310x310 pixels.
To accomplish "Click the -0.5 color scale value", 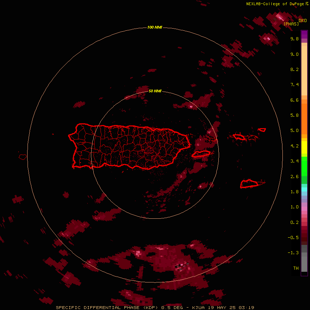I will point(293,238).
